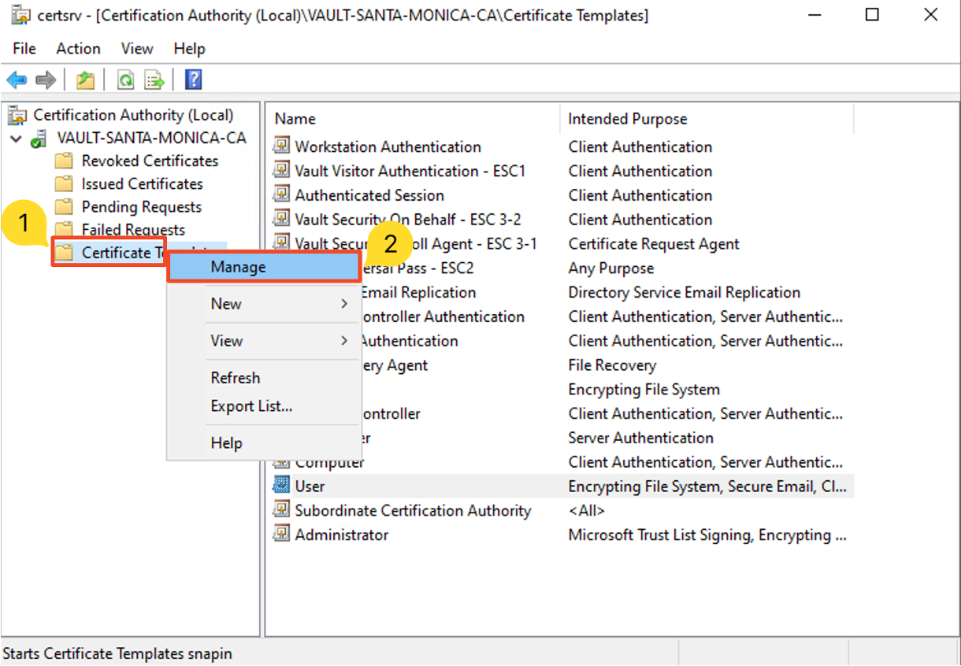
Task: Select the Subordinate Certification Authority template
Action: click(413, 510)
